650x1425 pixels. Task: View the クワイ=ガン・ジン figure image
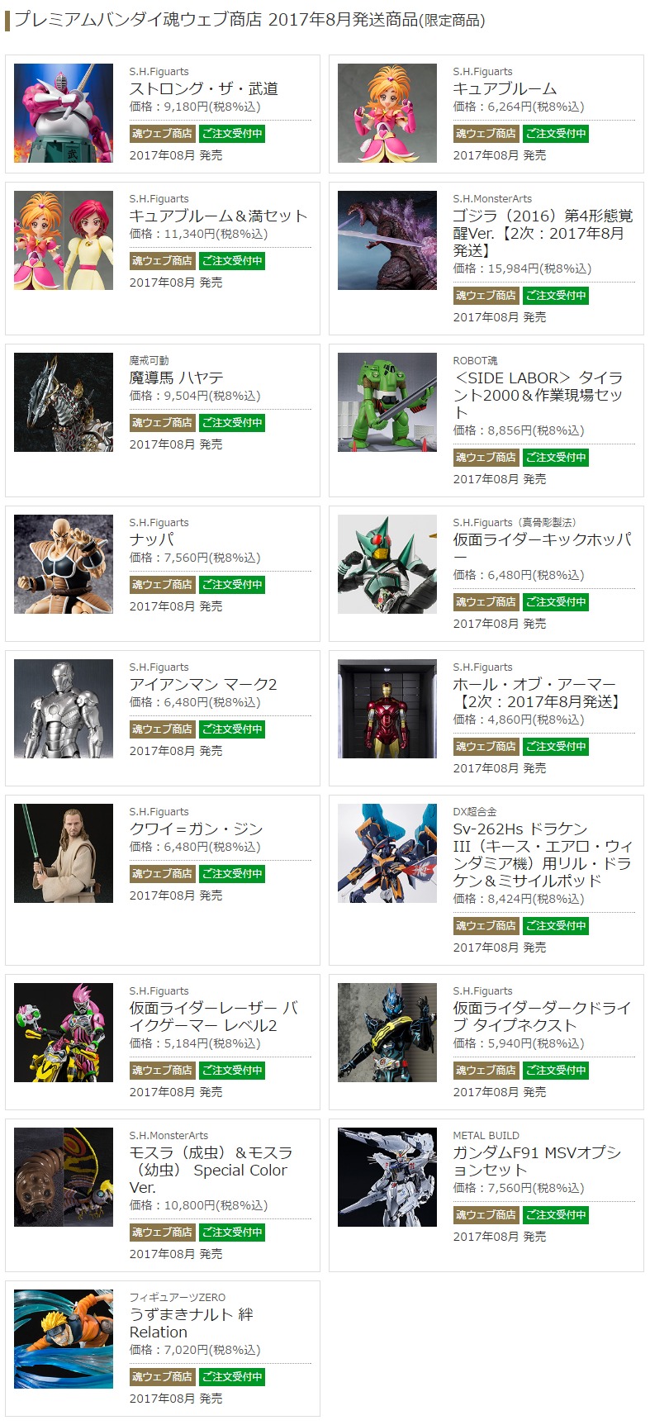64,853
